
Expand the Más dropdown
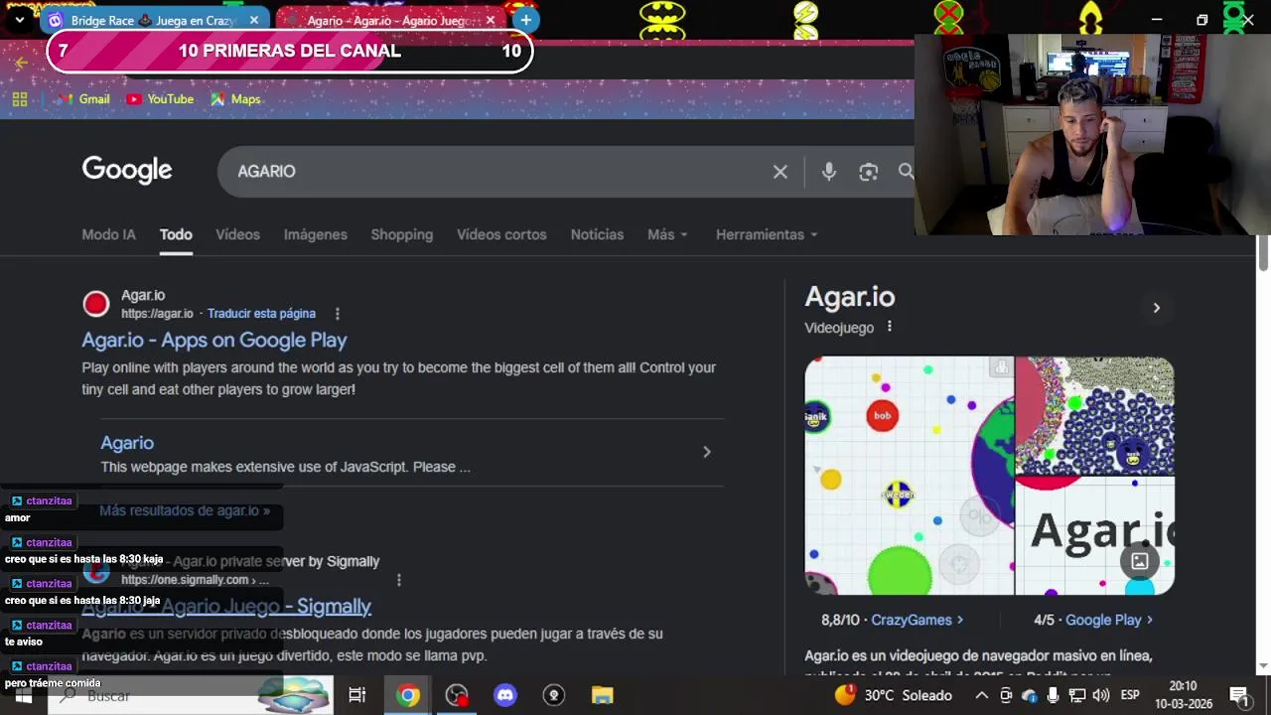(667, 234)
